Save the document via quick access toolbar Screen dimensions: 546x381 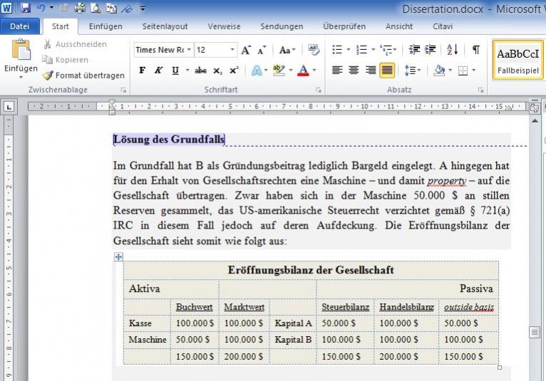coord(25,8)
